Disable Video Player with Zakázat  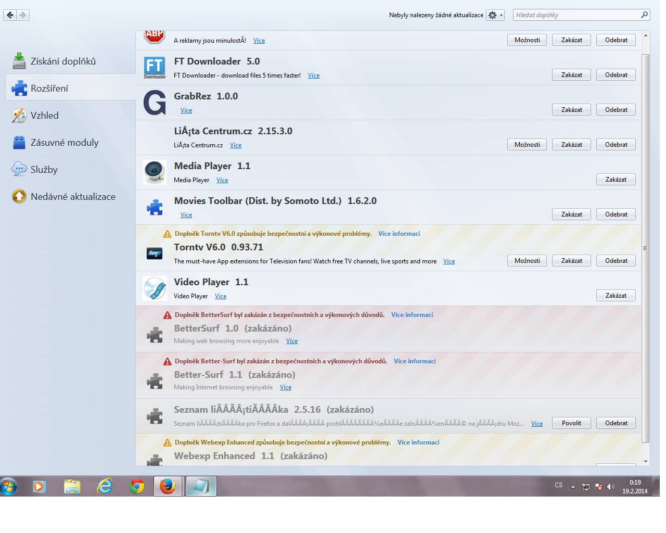tap(616, 296)
